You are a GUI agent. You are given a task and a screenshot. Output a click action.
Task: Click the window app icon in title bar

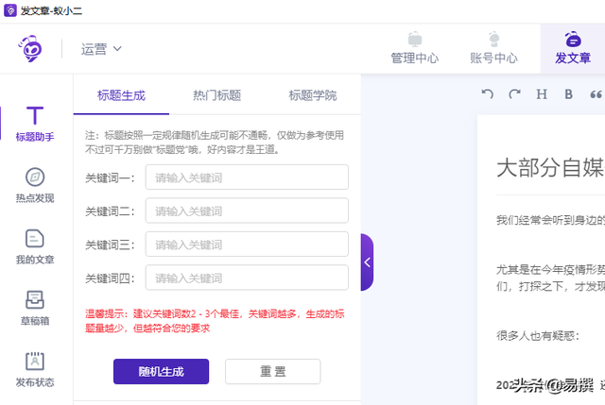point(10,10)
